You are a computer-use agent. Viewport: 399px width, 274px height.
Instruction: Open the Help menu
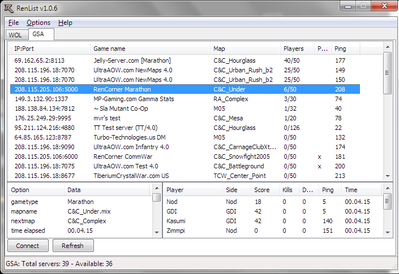(x=65, y=23)
